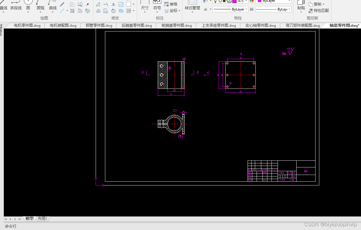Select the 曲线 curve tool

click(x=53, y=5)
